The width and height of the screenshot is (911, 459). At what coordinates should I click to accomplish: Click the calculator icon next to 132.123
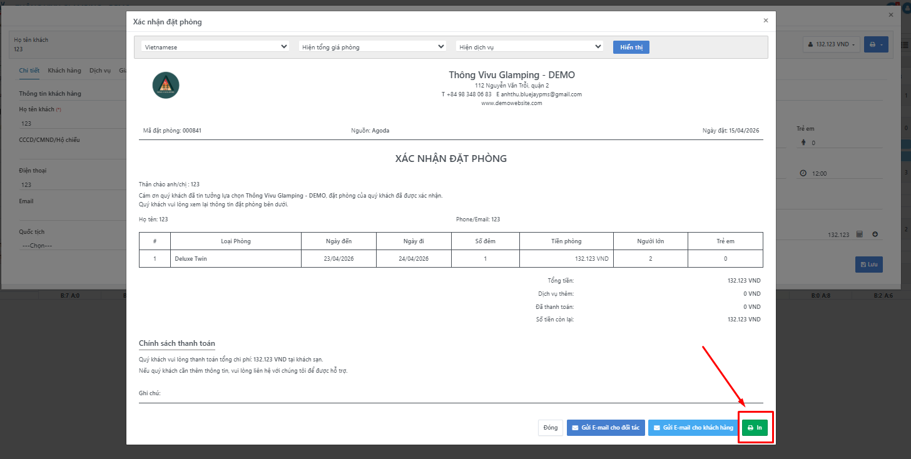[x=860, y=235]
